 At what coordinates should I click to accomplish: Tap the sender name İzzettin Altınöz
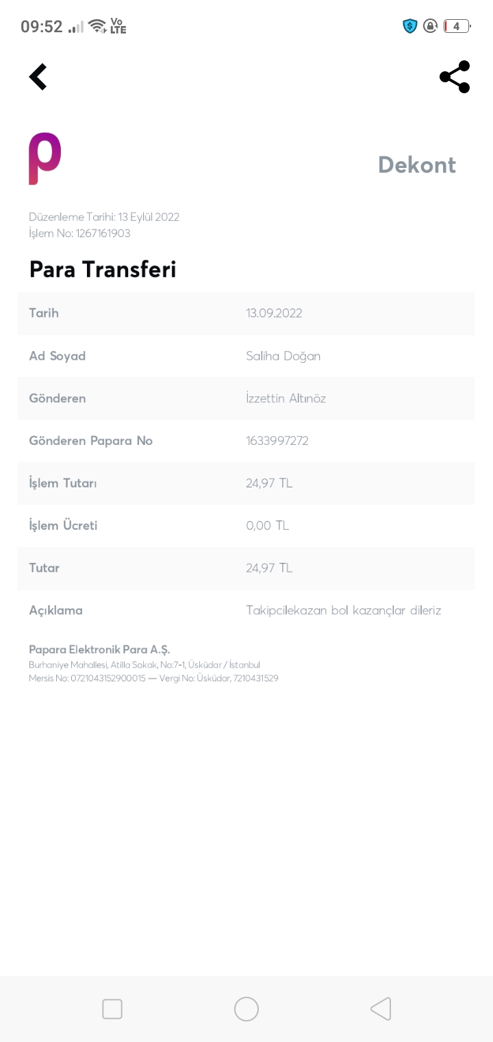coord(286,398)
